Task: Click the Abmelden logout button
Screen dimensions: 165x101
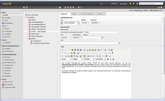Action: [123, 4]
